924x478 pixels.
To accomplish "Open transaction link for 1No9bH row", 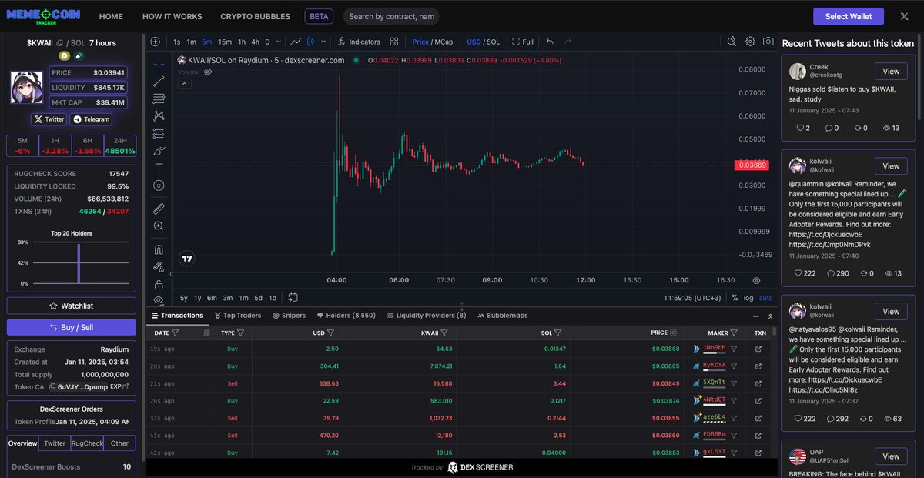I will pyautogui.click(x=758, y=349).
